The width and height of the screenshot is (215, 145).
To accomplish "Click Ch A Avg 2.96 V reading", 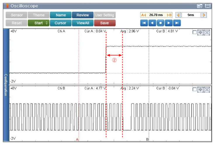I will 130,31.
